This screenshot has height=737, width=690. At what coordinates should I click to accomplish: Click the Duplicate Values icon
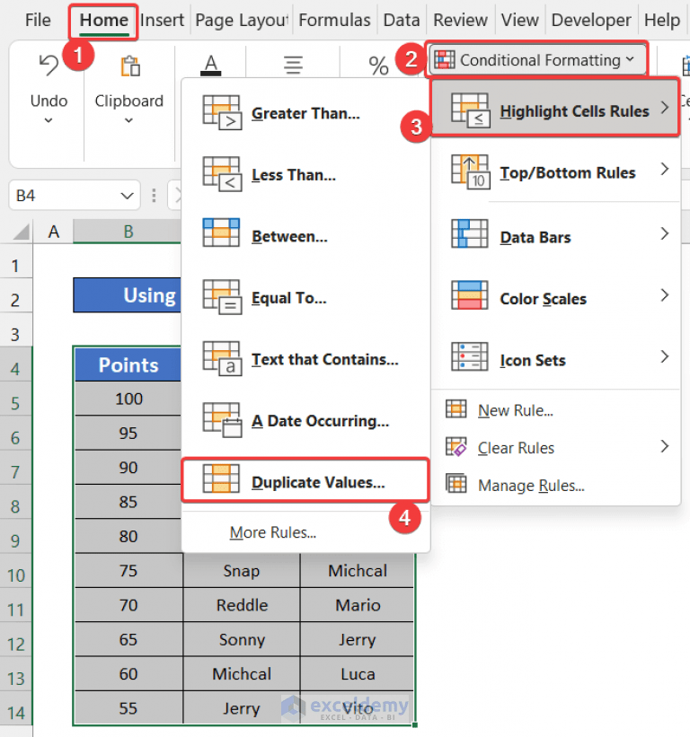tap(221, 478)
